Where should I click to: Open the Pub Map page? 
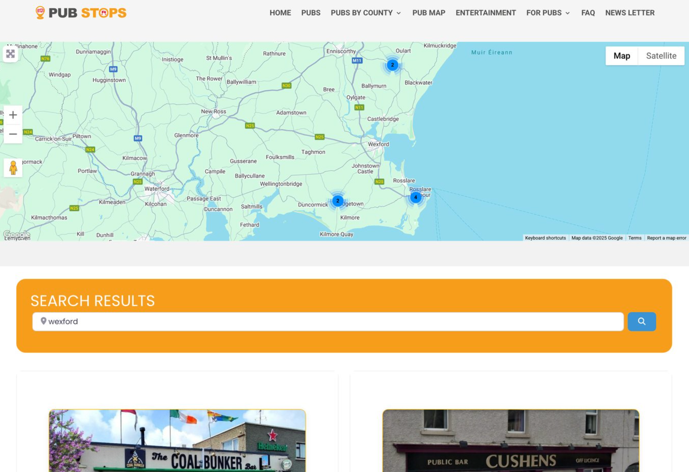(x=429, y=13)
